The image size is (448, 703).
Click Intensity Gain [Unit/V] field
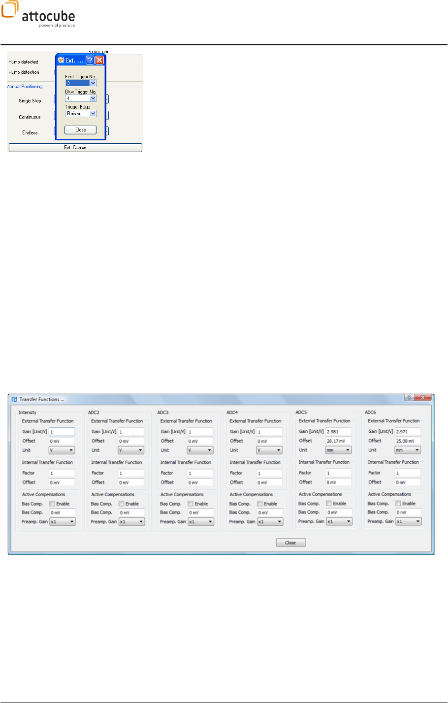[x=62, y=431]
